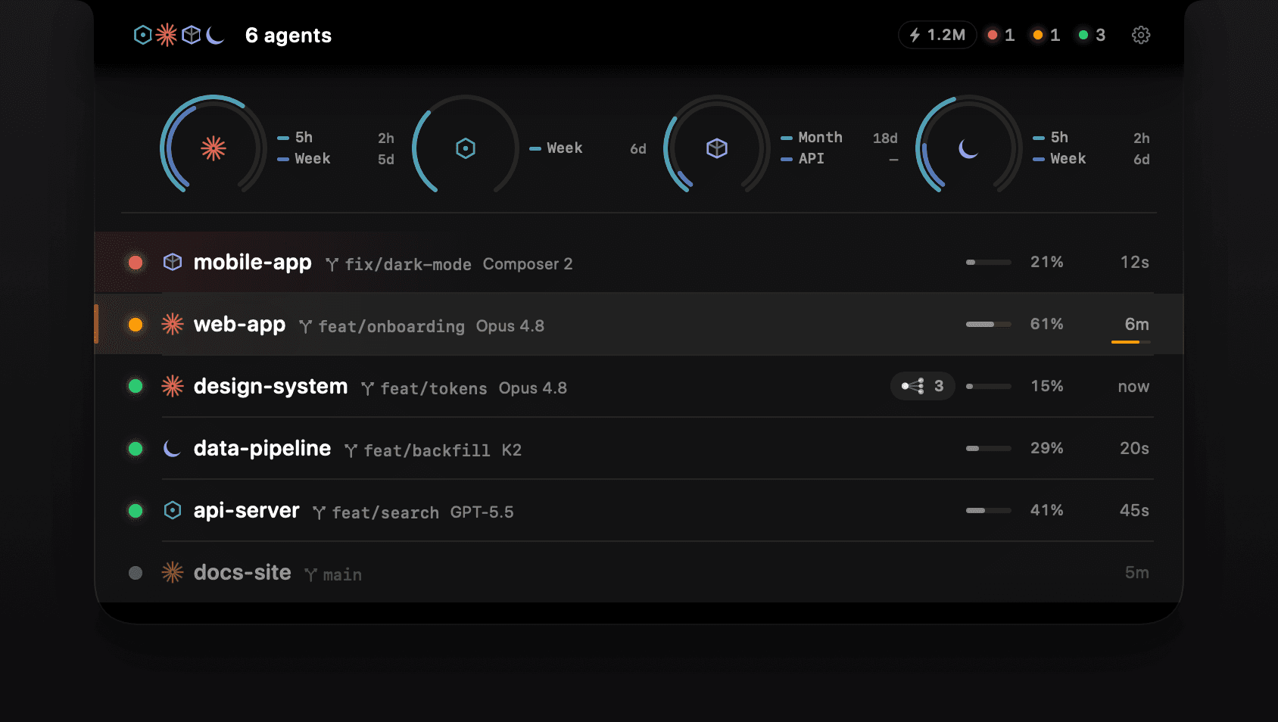Click the starburst icon beside web-app
Screen dimensions: 1278x722
click(173, 324)
